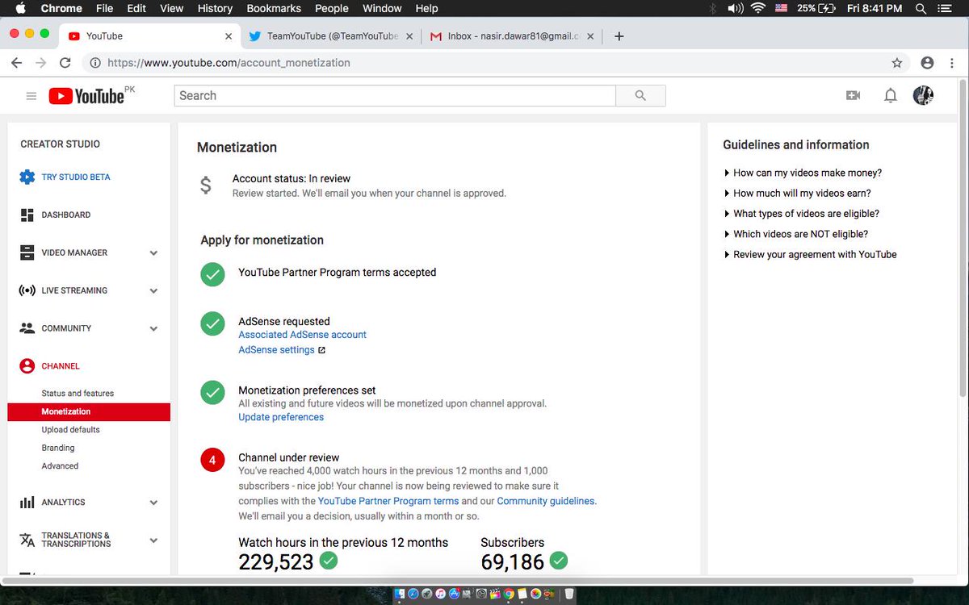Click the address bar URL
Image resolution: width=969 pixels, height=605 pixels.
[229, 63]
